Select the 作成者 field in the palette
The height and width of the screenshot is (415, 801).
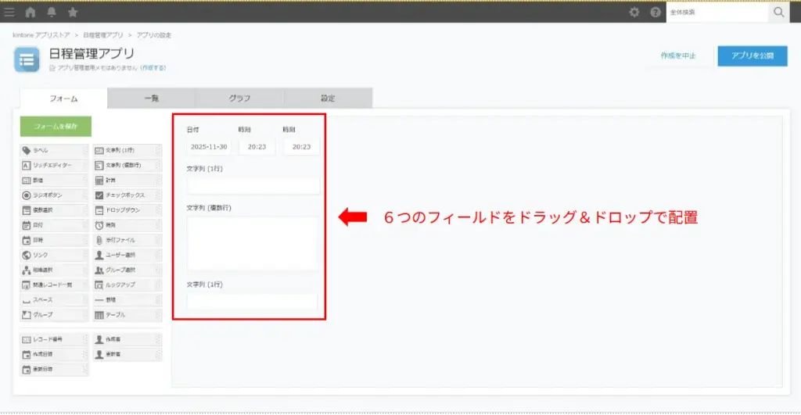click(x=128, y=339)
